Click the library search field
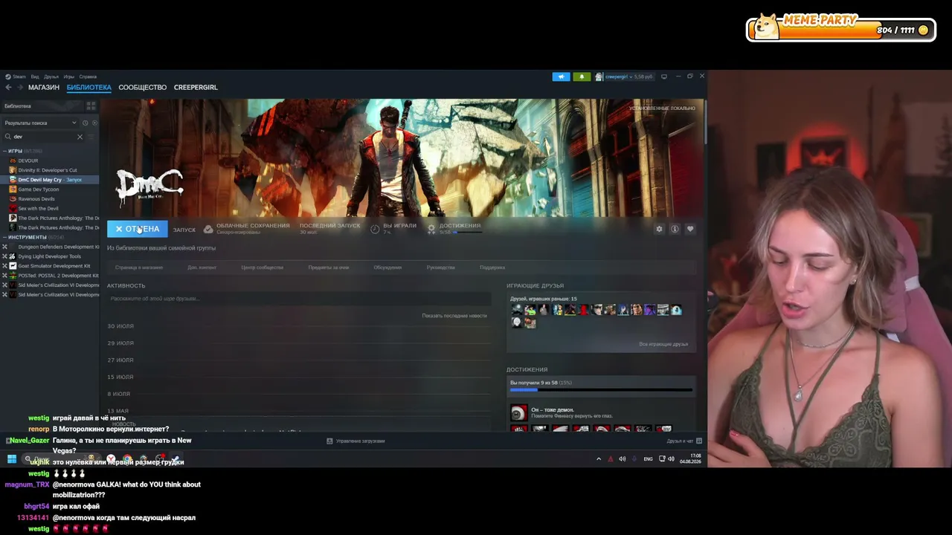This screenshot has height=535, width=952. coord(43,137)
